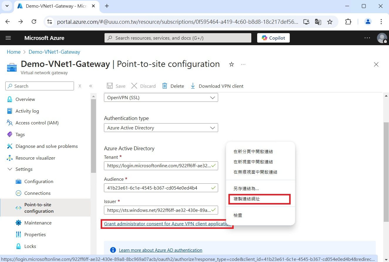Open the Maintenance settings page
The width and height of the screenshot is (389, 262).
click(x=38, y=223)
